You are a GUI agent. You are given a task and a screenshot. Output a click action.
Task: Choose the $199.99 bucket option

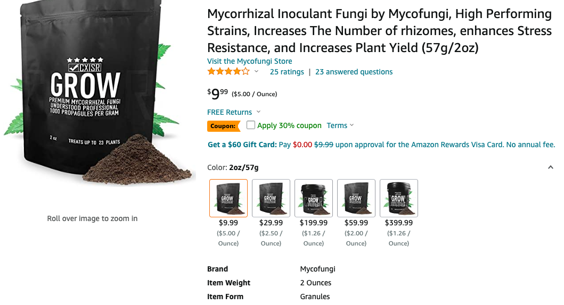pyautogui.click(x=314, y=198)
